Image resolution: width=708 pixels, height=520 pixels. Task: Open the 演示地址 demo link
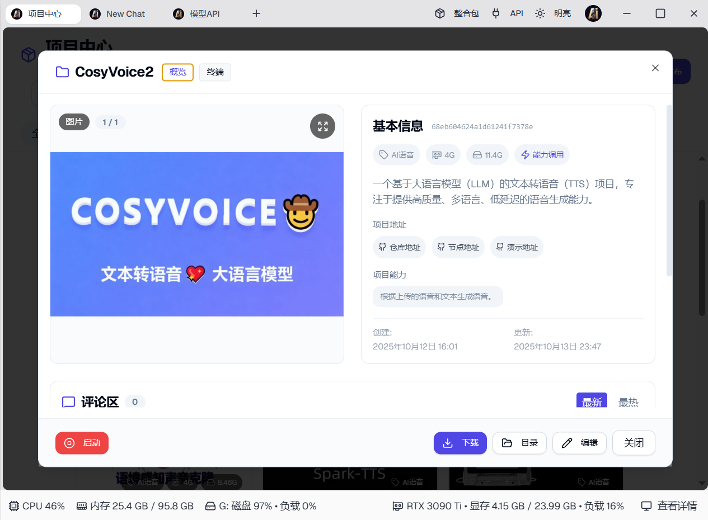pyautogui.click(x=517, y=247)
